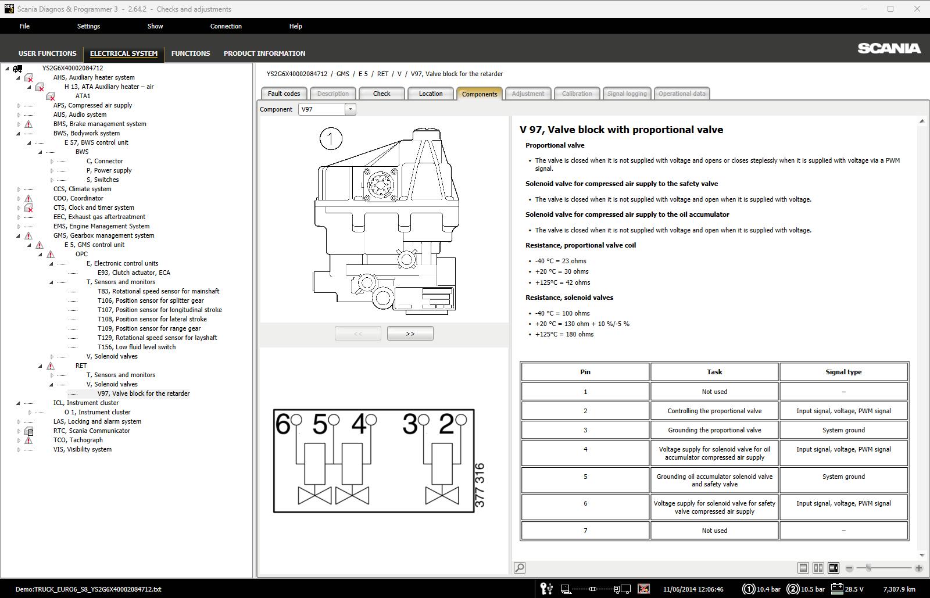Click the key and USB status icon

(546, 589)
